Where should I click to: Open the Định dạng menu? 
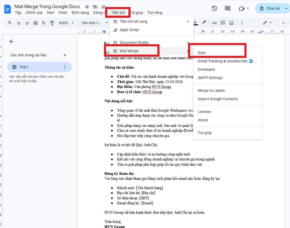point(80,12)
